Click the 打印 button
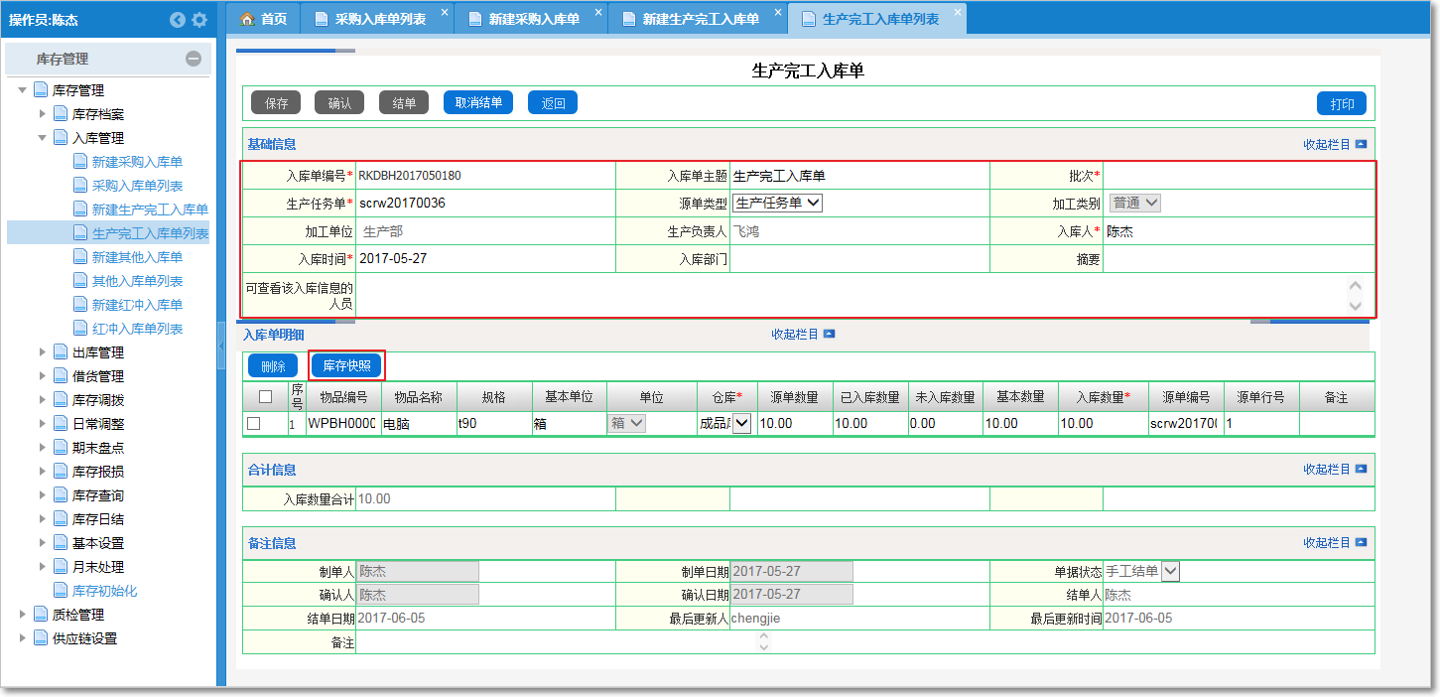Screen dimensions: 1440x697 click(1342, 104)
